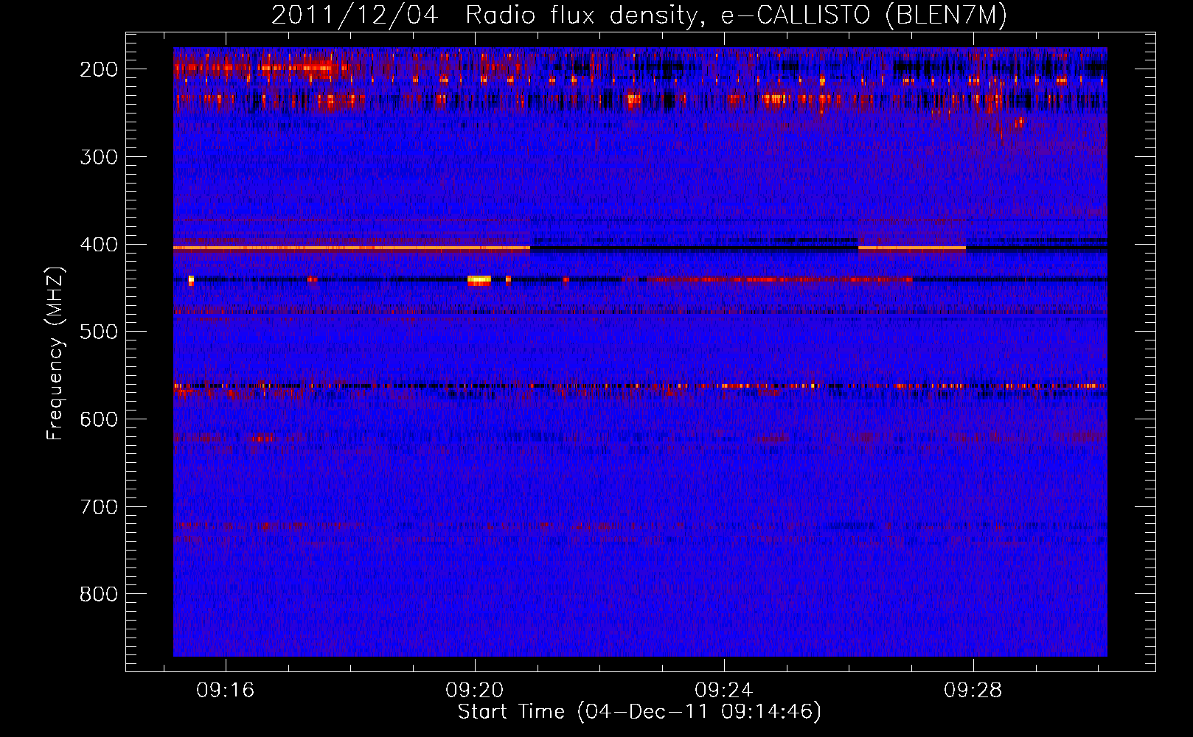
Task: Click the 09:16 time tick label
Action: [x=226, y=690]
